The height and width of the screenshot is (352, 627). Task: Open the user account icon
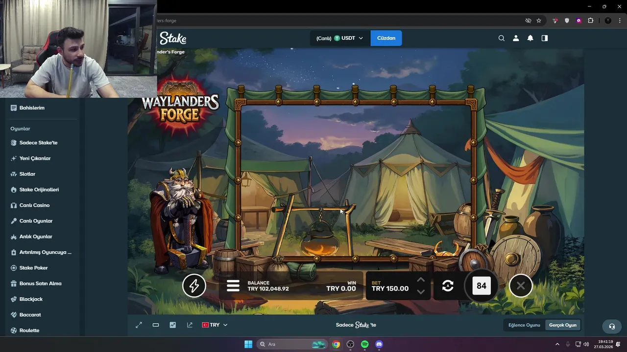click(x=516, y=38)
